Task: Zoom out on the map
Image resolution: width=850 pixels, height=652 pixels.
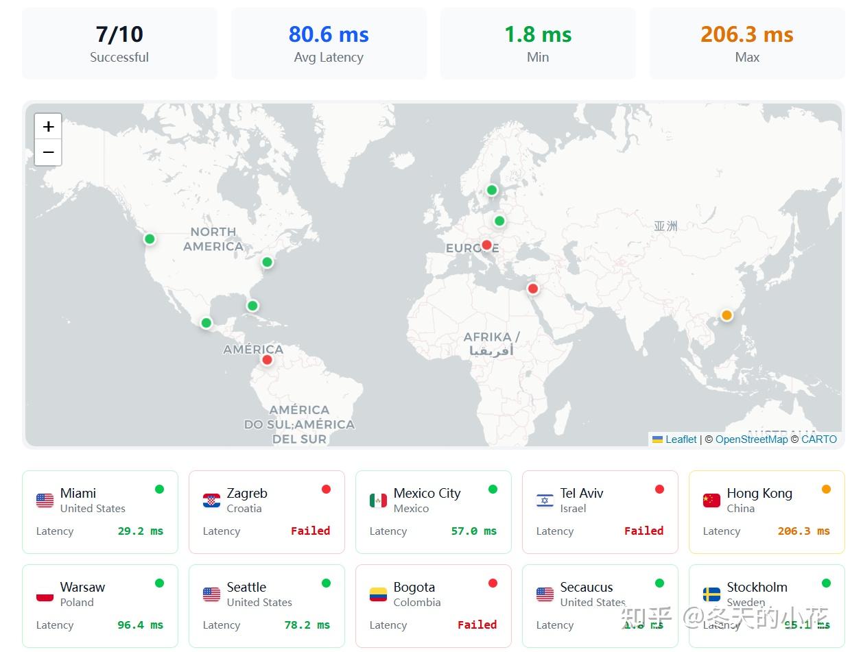Action: (48, 152)
